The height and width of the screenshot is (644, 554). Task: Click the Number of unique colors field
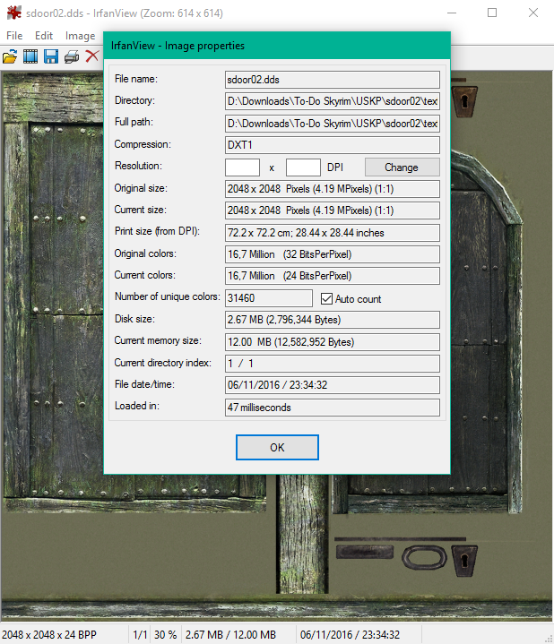click(x=268, y=298)
